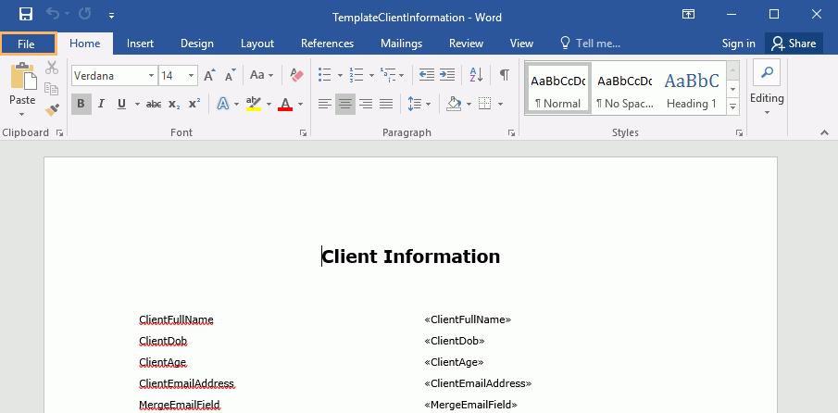This screenshot has width=838, height=413.
Task: Expand the Styles gallery more arrow
Action: [x=732, y=107]
